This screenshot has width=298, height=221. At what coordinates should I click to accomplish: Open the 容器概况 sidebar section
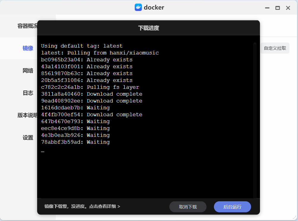click(27, 26)
